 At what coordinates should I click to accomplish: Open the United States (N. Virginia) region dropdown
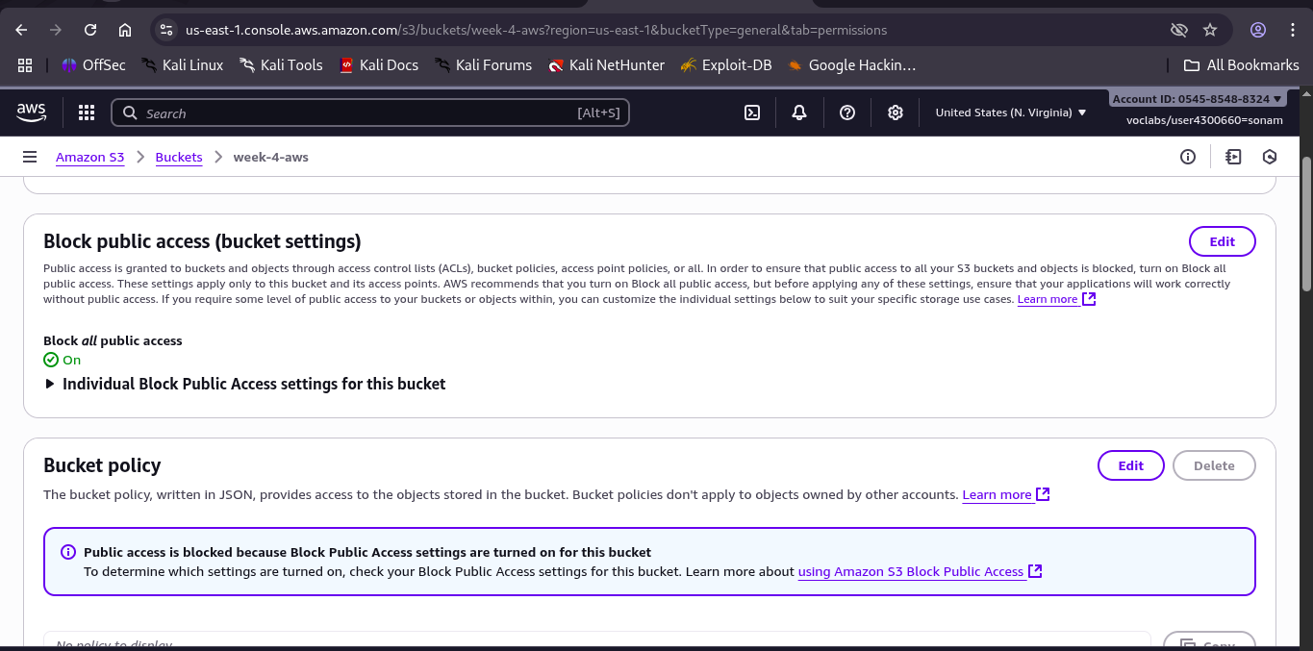(1011, 113)
